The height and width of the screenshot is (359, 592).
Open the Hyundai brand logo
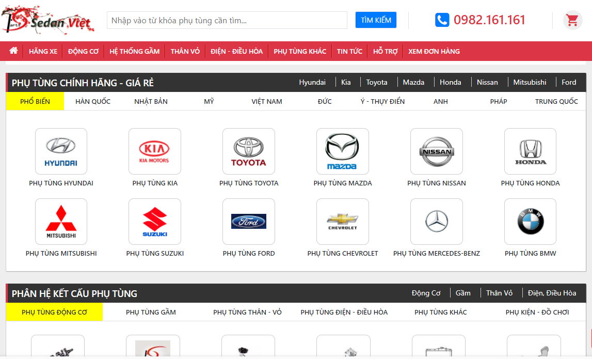coord(61,151)
